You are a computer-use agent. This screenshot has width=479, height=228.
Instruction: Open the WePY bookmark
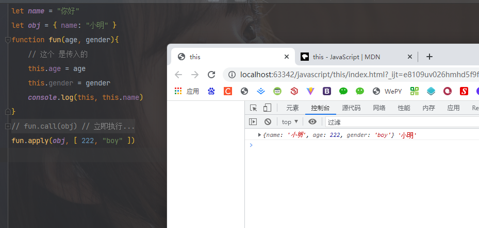pos(387,91)
